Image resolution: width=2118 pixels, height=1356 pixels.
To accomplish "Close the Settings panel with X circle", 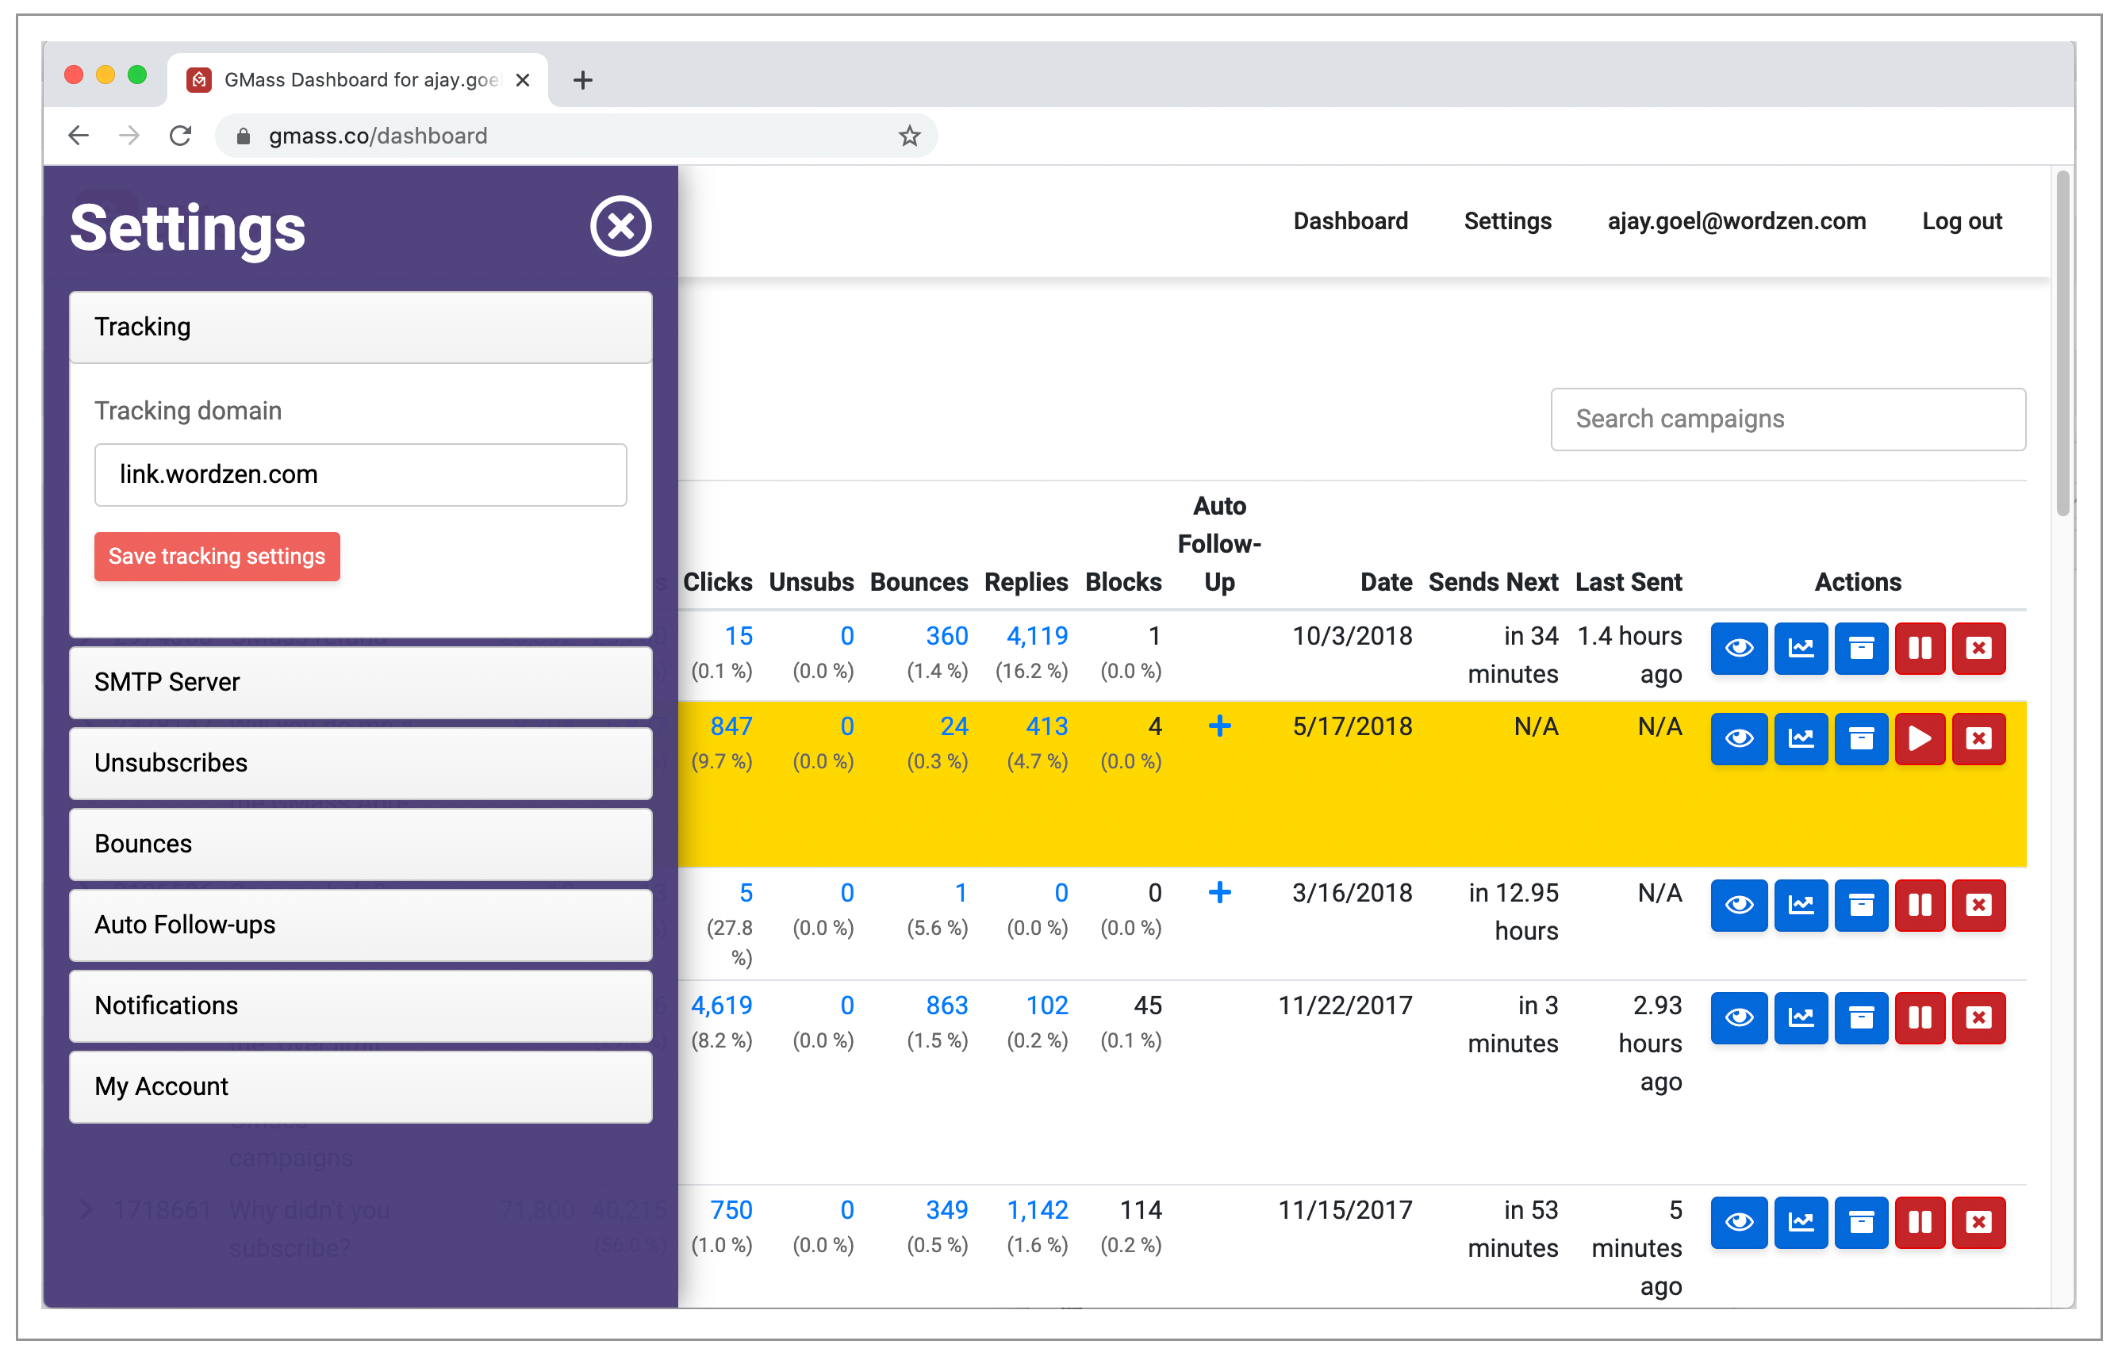I will [x=620, y=226].
